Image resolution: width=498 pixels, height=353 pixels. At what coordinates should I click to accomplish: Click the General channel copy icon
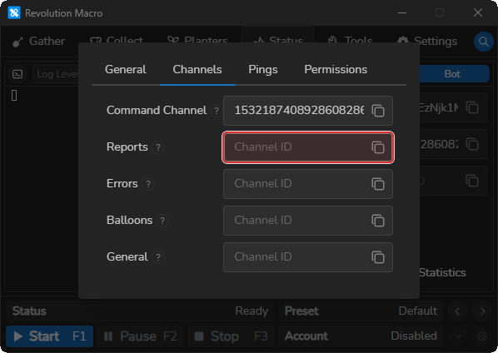[378, 257]
